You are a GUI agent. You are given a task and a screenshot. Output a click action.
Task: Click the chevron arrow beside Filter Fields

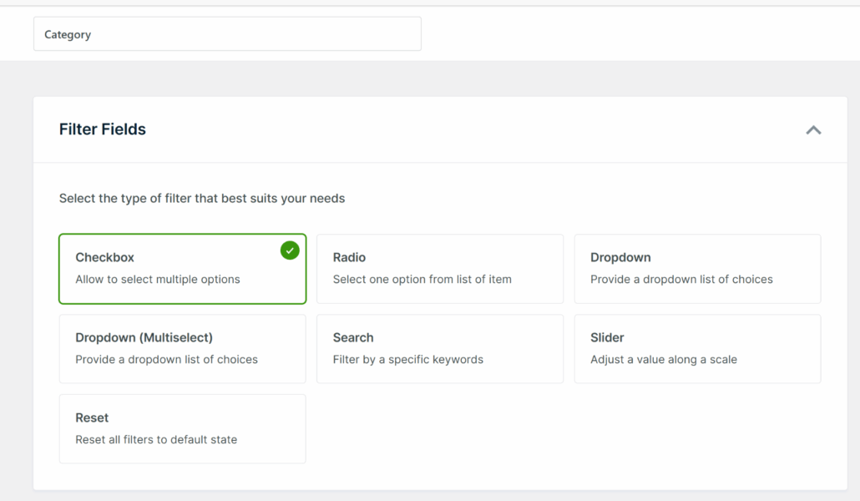[x=813, y=129]
